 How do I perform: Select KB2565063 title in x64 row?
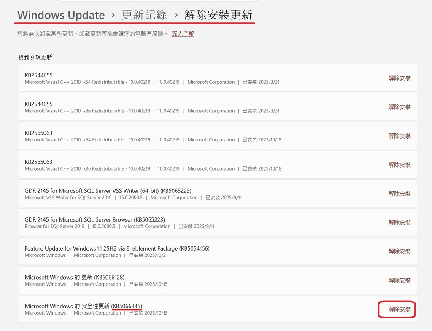[38, 133]
